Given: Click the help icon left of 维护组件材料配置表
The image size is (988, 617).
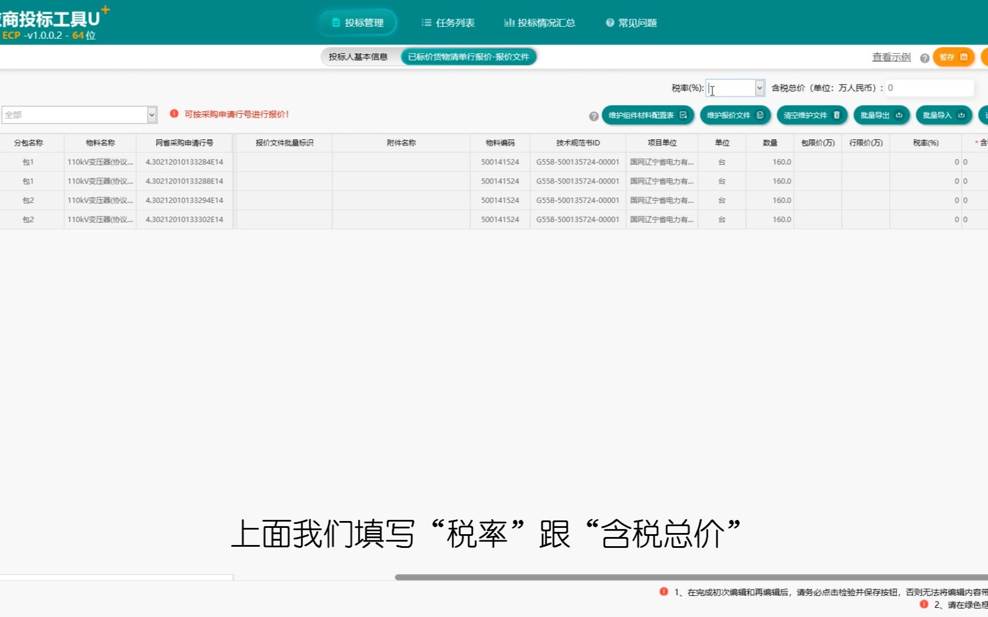Looking at the screenshot, I should click(x=593, y=116).
